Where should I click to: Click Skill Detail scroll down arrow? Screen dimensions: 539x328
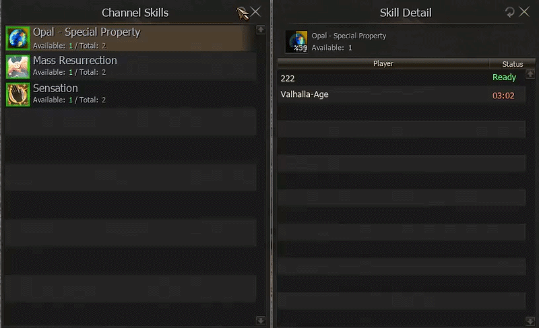point(530,321)
